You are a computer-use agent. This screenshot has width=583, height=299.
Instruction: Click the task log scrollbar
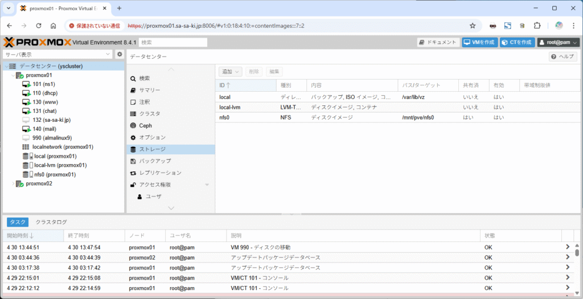[x=577, y=252]
